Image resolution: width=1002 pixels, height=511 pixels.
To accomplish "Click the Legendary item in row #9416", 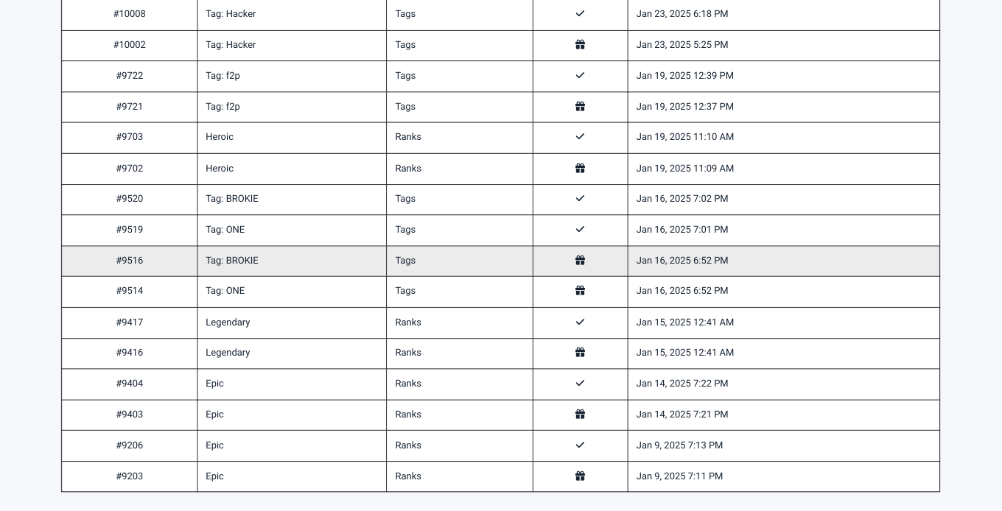I will (228, 353).
